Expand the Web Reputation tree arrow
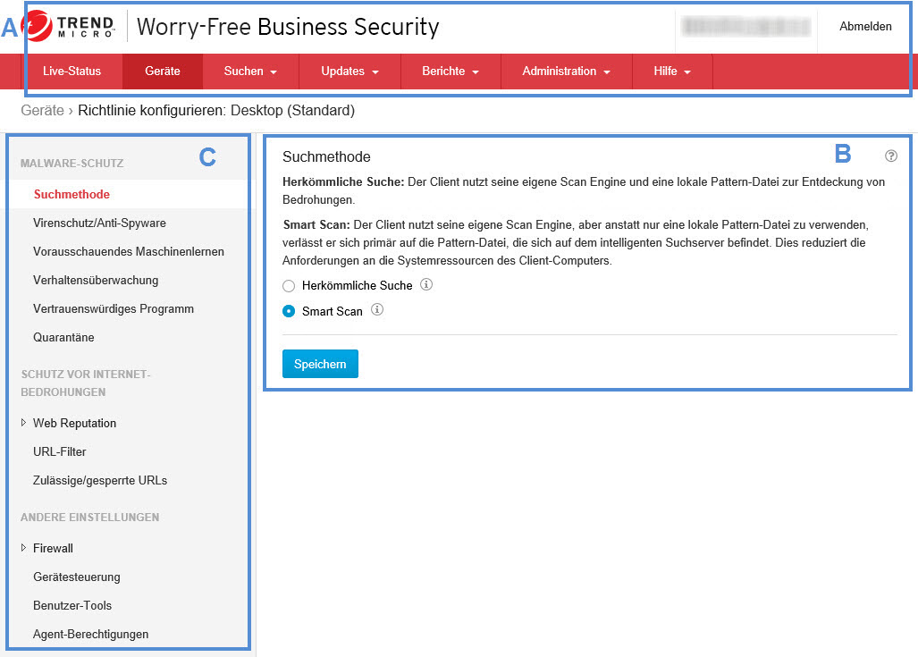Image resolution: width=918 pixels, height=657 pixels. pos(23,423)
